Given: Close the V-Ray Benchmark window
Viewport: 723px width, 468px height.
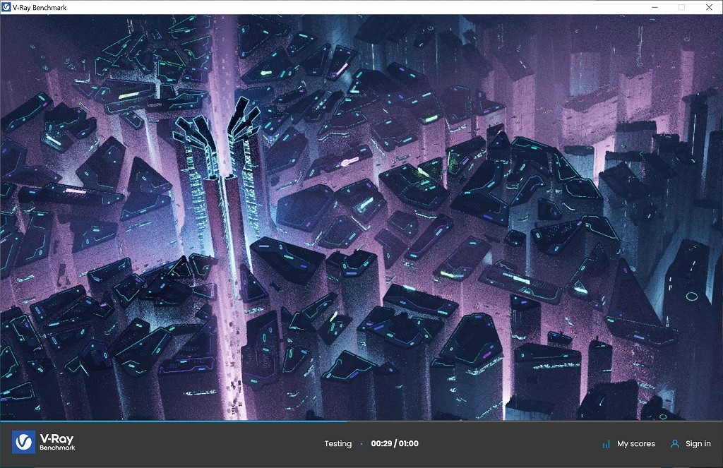Looking at the screenshot, I should (709, 7).
